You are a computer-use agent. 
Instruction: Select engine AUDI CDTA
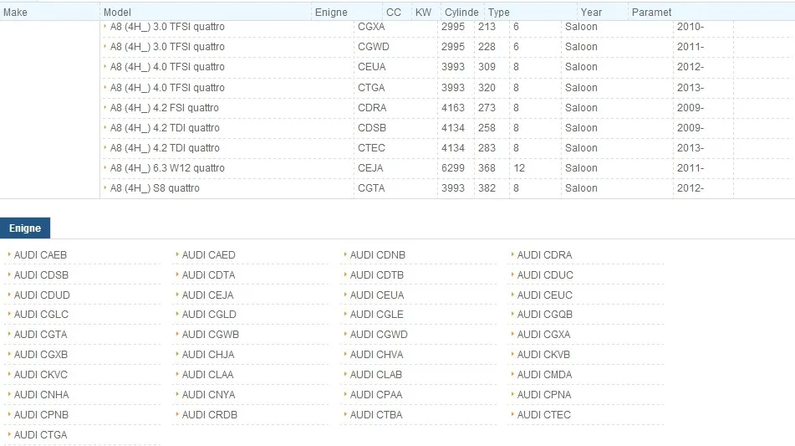(208, 275)
